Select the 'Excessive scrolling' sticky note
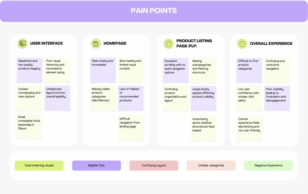This screenshot has width=308, height=194. [x=176, y=70]
